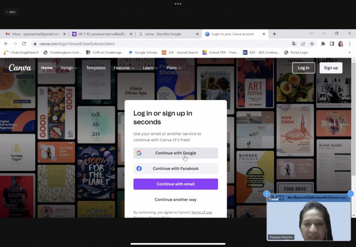Minimize the video overlay with minus icon

(x=351, y=194)
